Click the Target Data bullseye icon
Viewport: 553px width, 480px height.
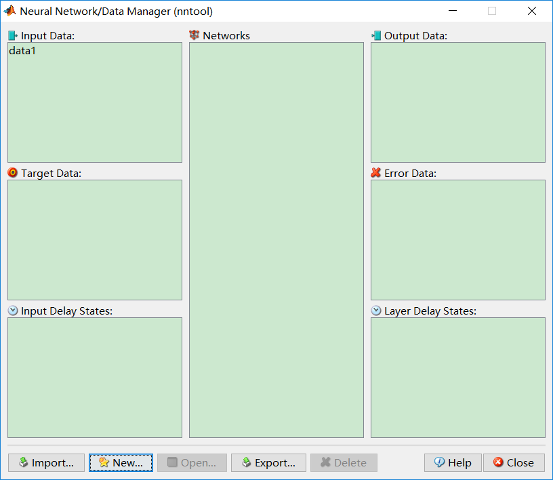coord(13,173)
